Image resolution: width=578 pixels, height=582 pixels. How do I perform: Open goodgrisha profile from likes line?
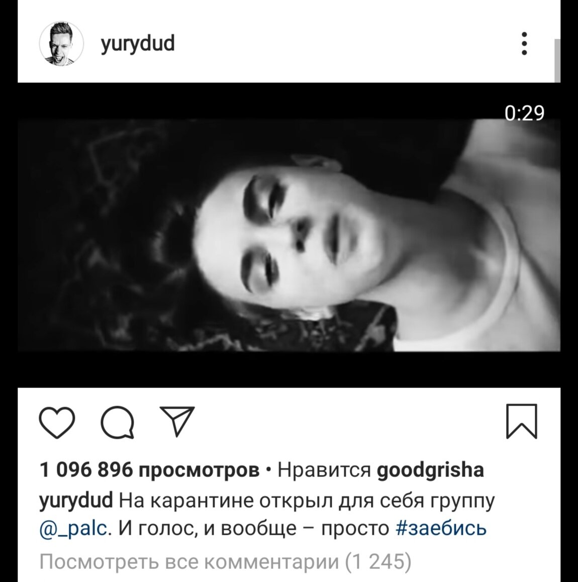(x=430, y=470)
